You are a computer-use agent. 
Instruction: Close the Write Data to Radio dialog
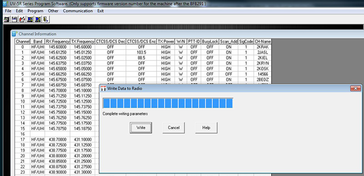pyautogui.click(x=355, y=88)
